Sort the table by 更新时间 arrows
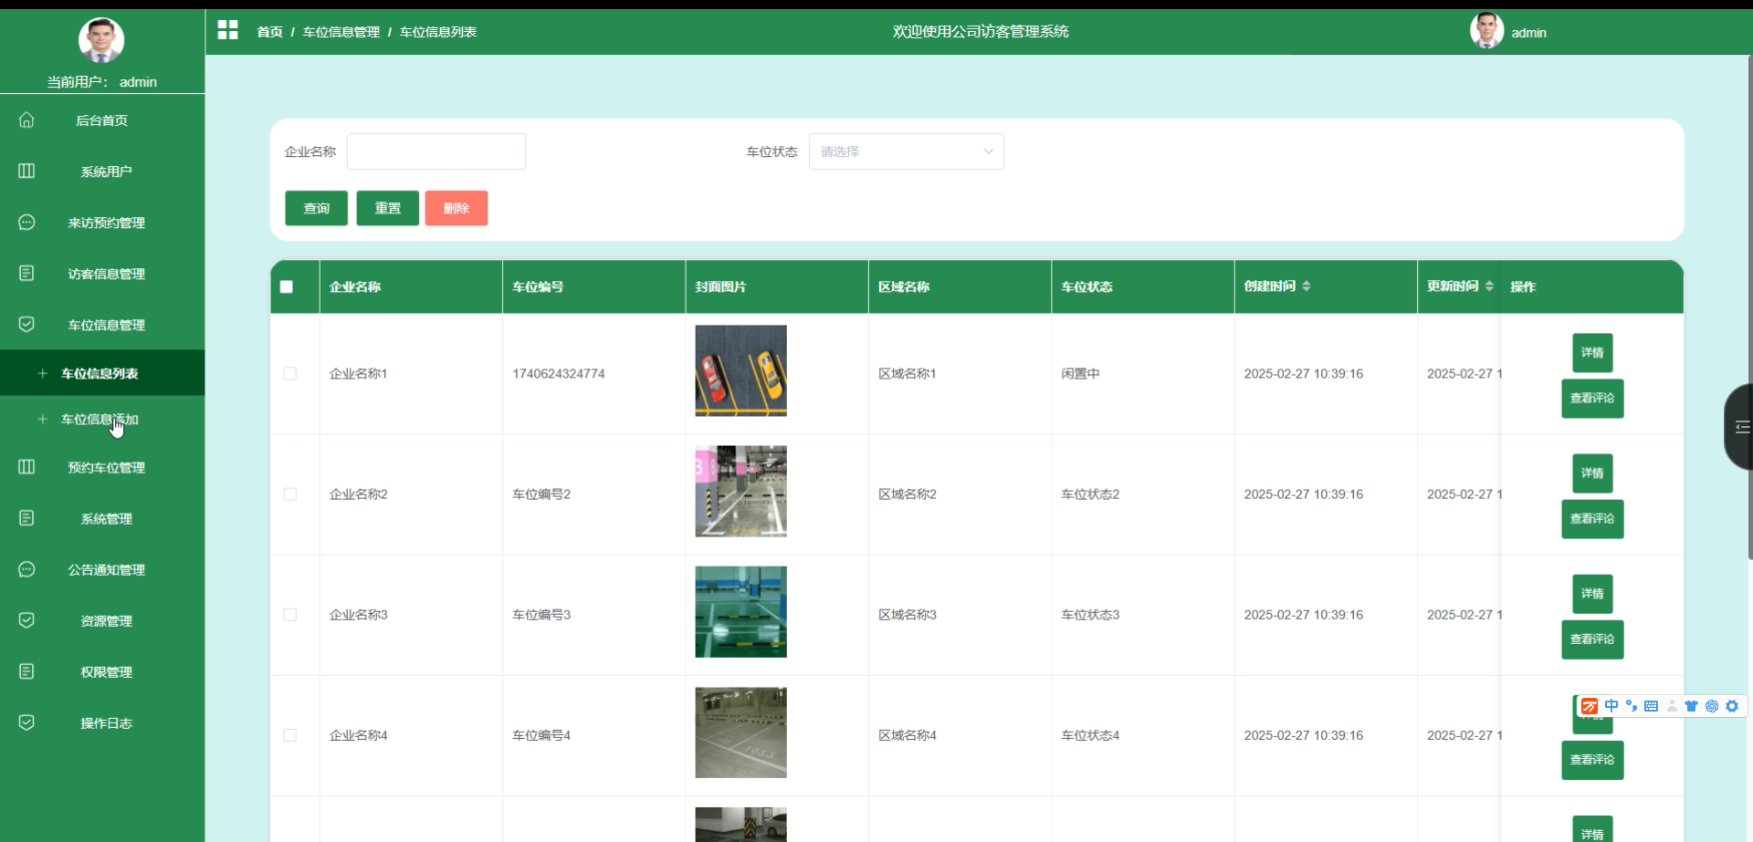Viewport: 1753px width, 842px height. (x=1489, y=286)
